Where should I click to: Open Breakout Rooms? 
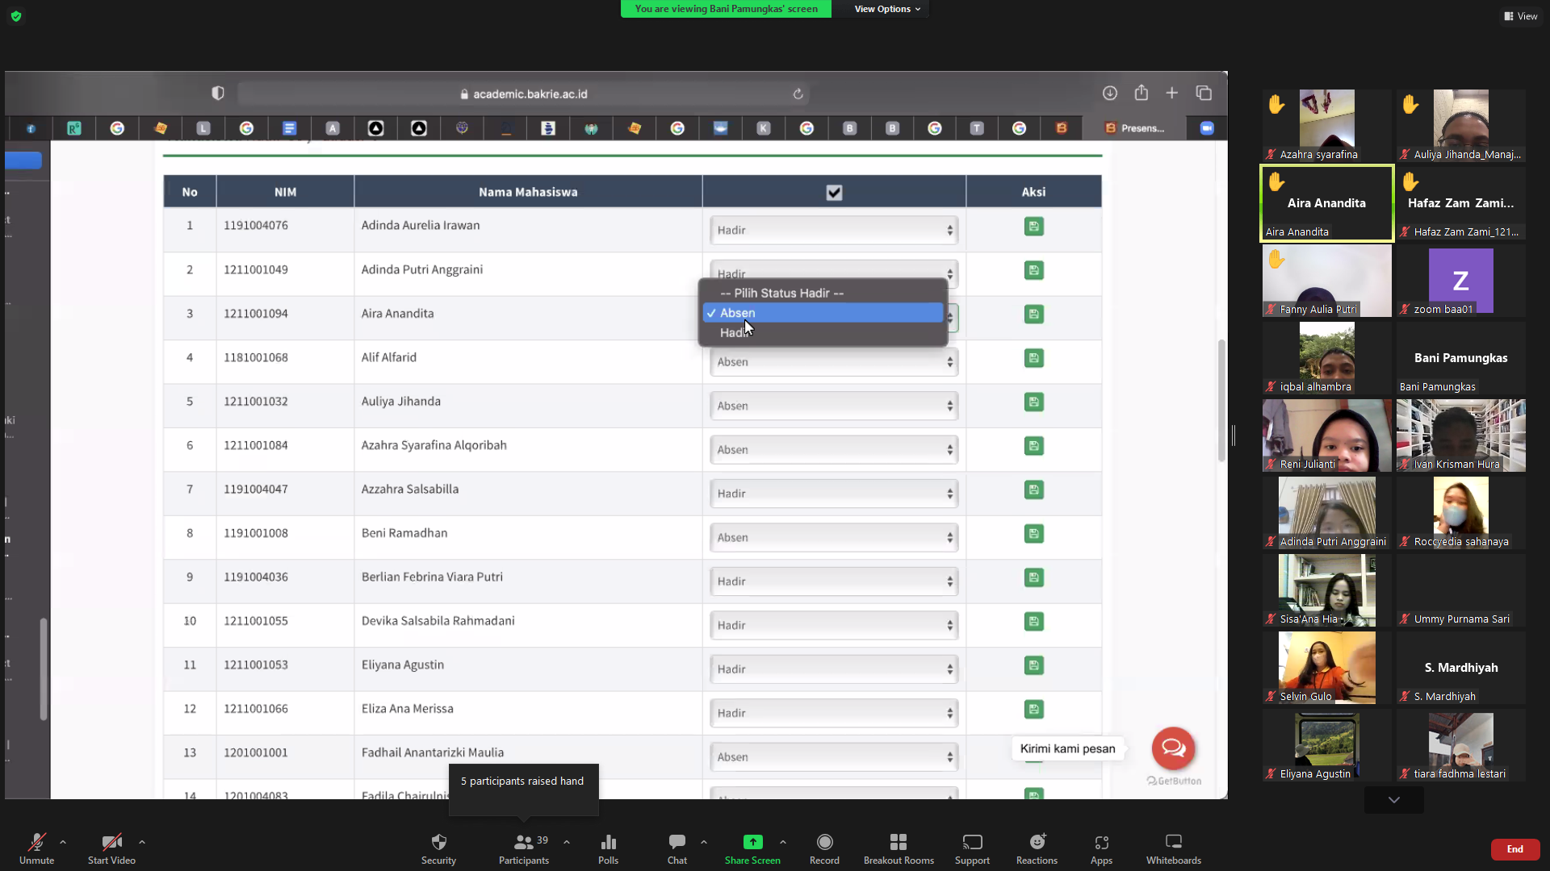point(899,848)
